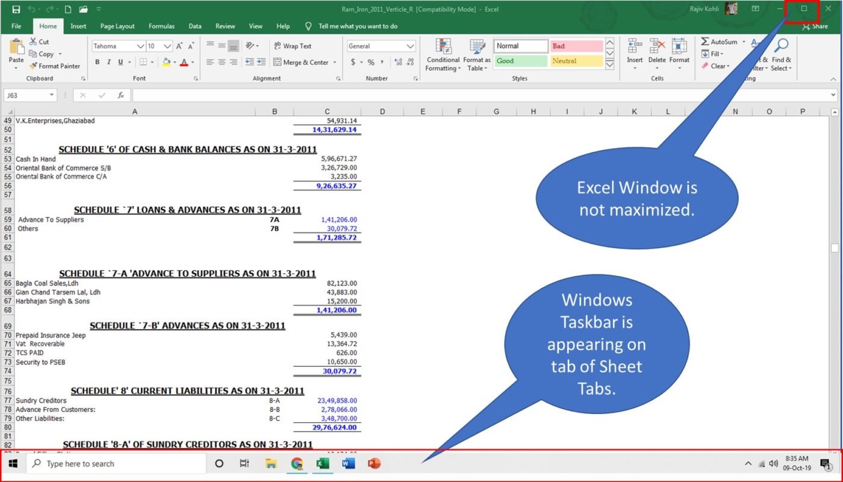Image resolution: width=843 pixels, height=482 pixels.
Task: Click the Decrease Indent icon
Action: click(x=249, y=61)
